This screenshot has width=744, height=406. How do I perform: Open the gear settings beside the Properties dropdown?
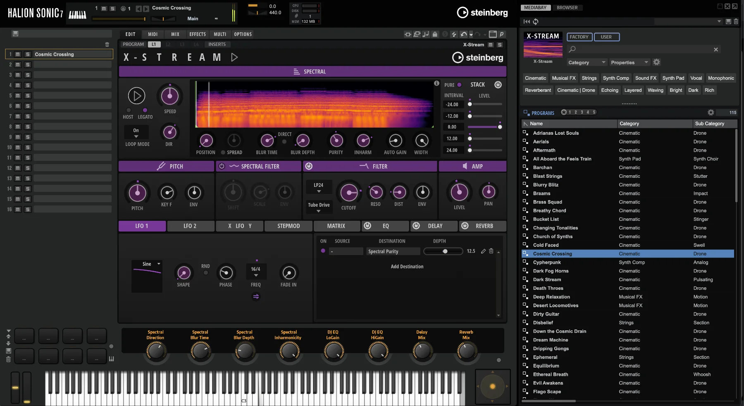click(x=656, y=62)
